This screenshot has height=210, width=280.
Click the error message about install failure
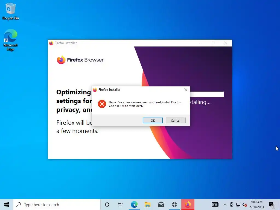(145, 104)
